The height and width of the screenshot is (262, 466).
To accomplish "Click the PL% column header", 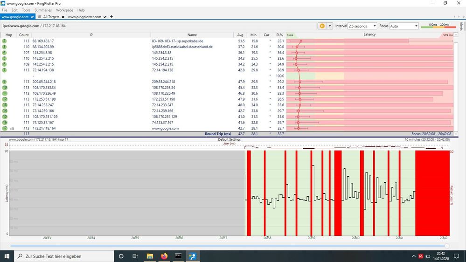I will point(279,34).
